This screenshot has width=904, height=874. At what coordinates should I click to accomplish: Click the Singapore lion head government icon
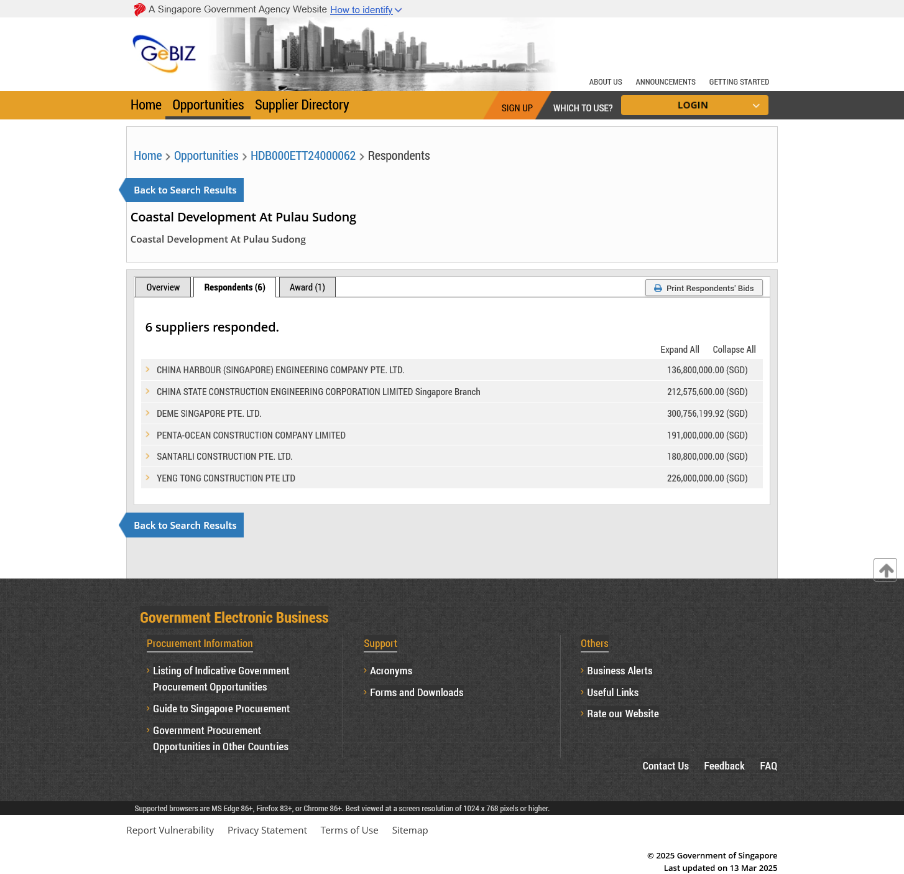tap(139, 10)
